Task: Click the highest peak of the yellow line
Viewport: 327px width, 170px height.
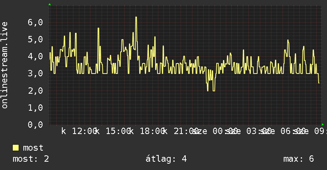Action: 136,17
